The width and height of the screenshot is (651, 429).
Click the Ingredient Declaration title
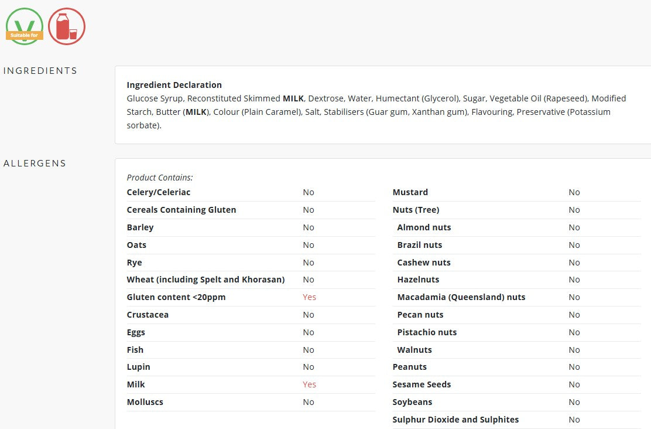coord(174,85)
